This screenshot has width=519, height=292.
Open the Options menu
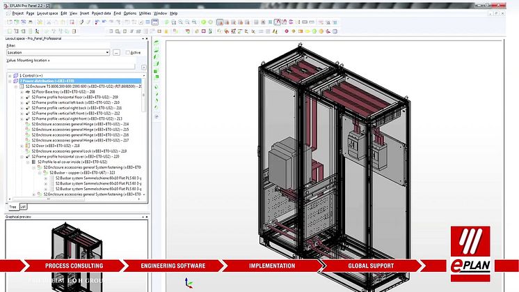tap(129, 13)
